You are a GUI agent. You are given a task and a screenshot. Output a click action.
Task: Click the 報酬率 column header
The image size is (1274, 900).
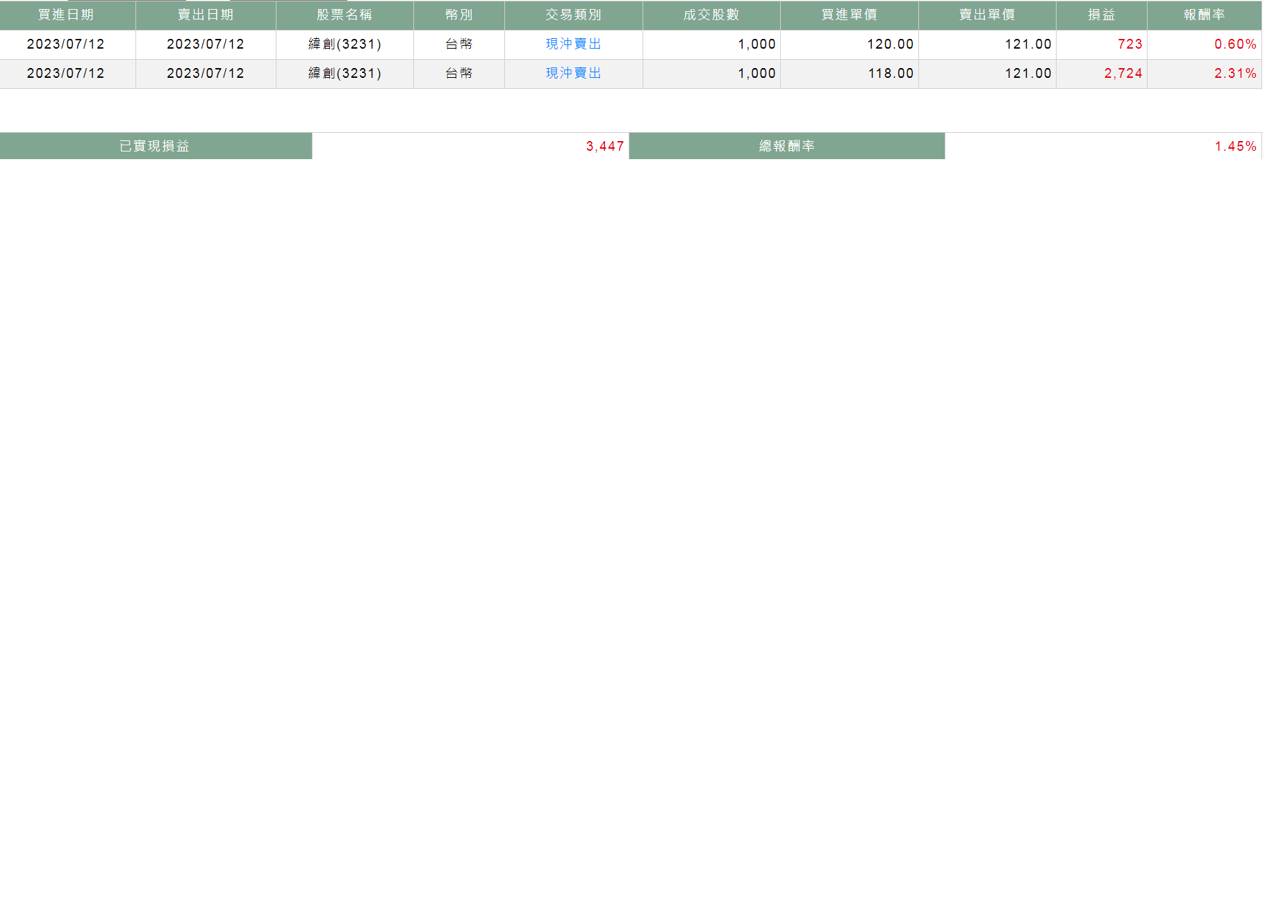(x=1205, y=15)
